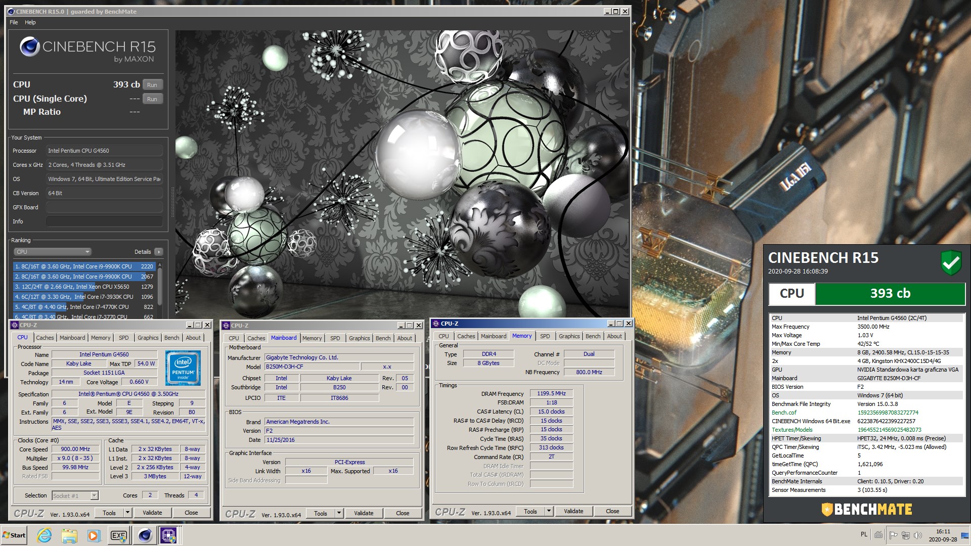Open Windows Explorer folder icon in taskbar
This screenshot has height=546, width=971.
click(x=69, y=535)
